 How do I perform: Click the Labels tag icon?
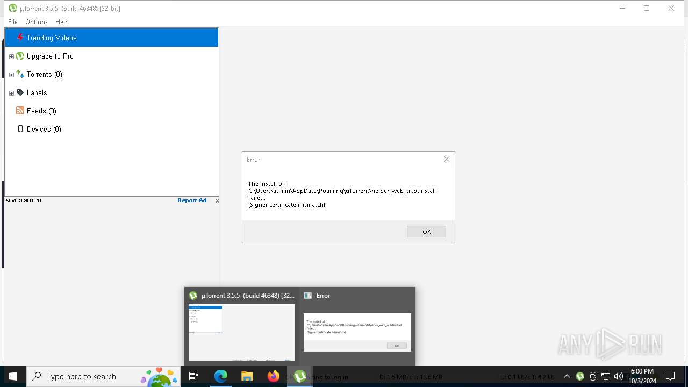pyautogui.click(x=20, y=92)
